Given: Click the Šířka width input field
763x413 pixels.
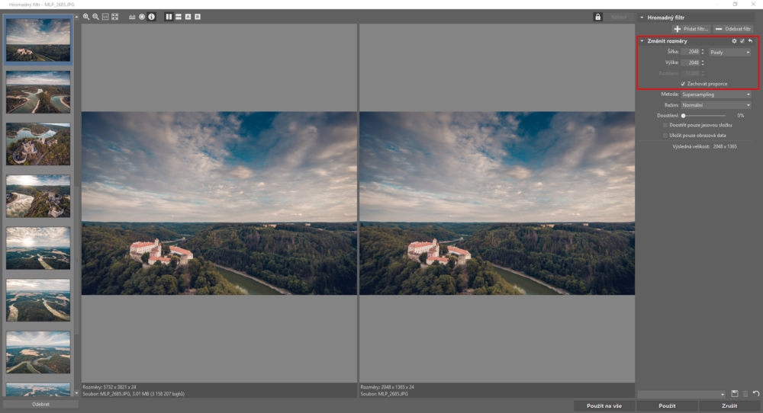Looking at the screenshot, I should pyautogui.click(x=690, y=52).
